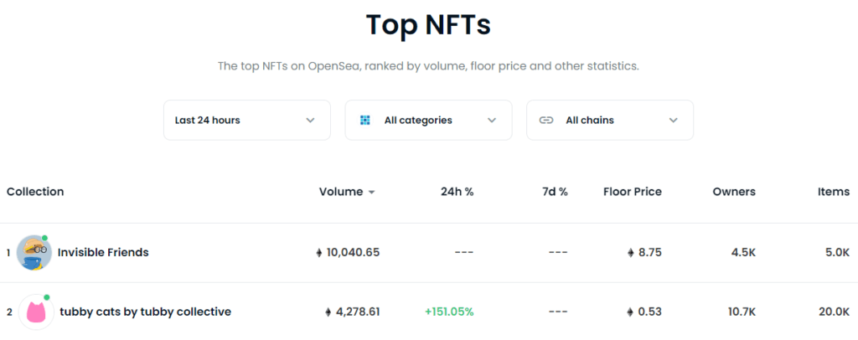This screenshot has height=340, width=858.
Task: Click the Volume sort arrow
Action: pos(371,193)
